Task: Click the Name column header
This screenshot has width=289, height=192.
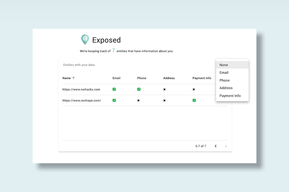Action: pos(67,78)
